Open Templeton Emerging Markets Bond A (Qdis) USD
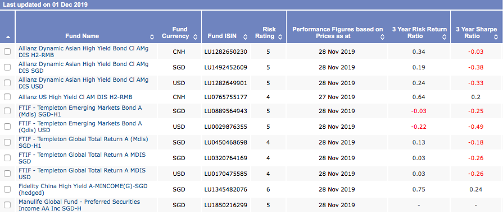Screen dimensions: 503x215 80,127
